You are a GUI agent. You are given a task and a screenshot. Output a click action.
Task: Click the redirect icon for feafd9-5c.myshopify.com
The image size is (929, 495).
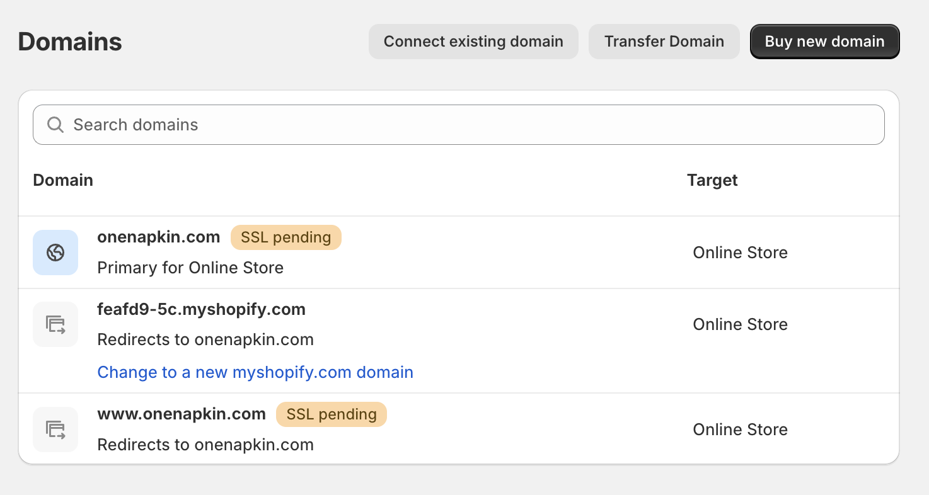[55, 324]
